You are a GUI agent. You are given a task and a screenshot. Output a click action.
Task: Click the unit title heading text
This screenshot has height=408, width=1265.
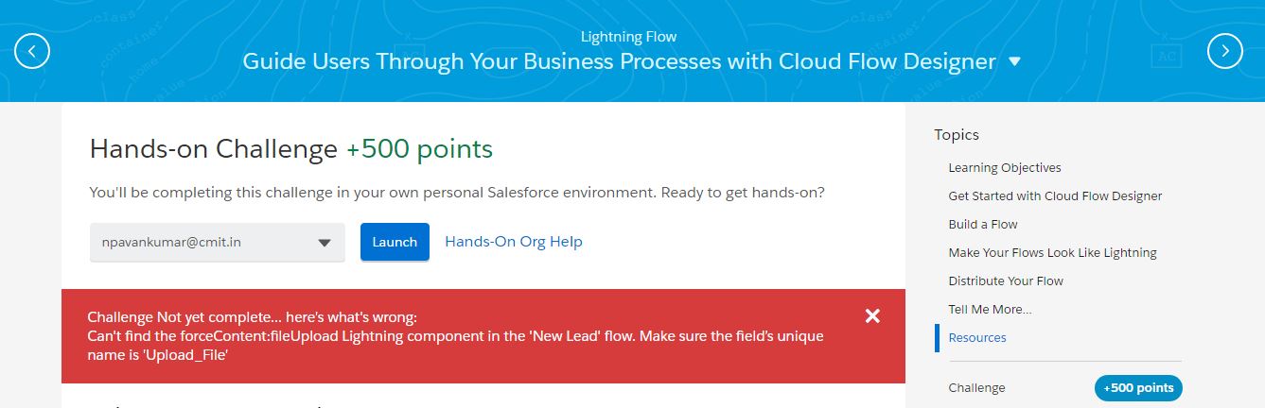coord(619,62)
